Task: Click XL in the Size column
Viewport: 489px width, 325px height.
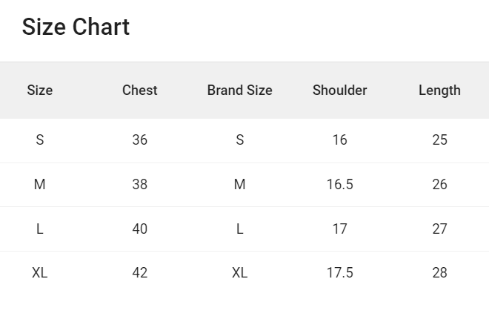Action: pyautogui.click(x=40, y=273)
